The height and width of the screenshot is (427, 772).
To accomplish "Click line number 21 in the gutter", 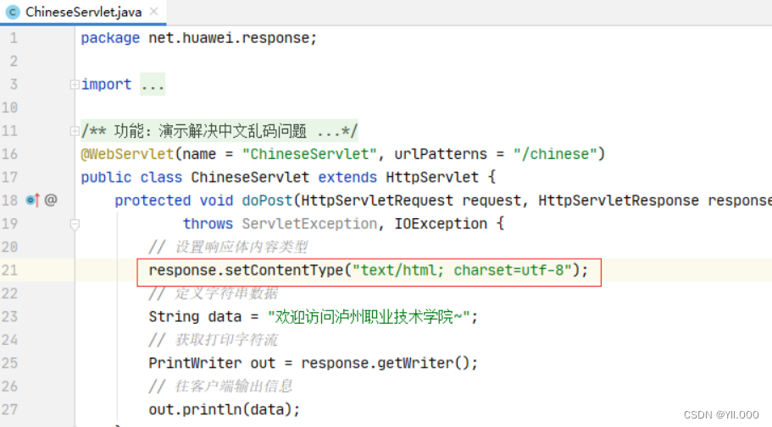I will [x=10, y=271].
